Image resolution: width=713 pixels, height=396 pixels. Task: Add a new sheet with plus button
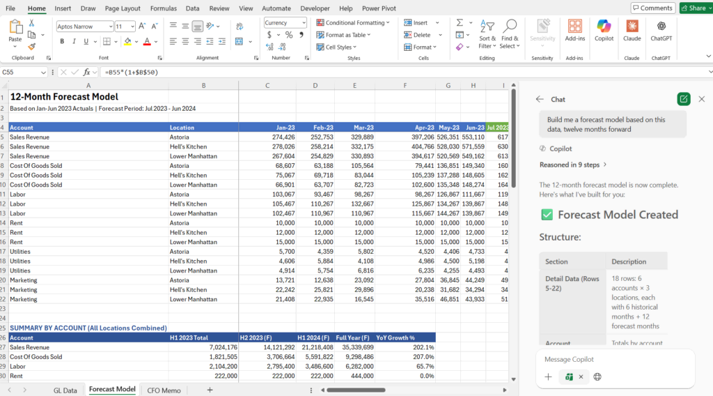pyautogui.click(x=210, y=390)
